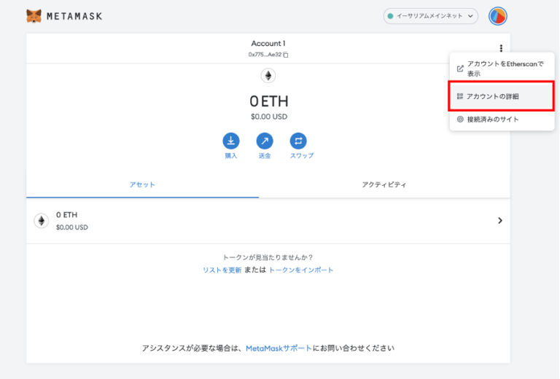Click the blue 購入 buy icon
Screen dimensions: 560x379
click(x=231, y=141)
